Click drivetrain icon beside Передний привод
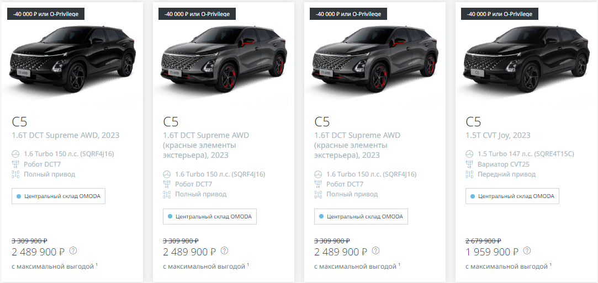Screen dimensions: 598x283 (x=469, y=174)
